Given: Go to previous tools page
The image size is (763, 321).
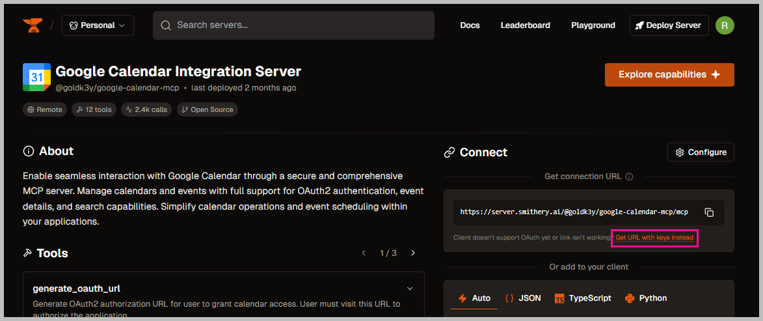Looking at the screenshot, I should tap(364, 253).
